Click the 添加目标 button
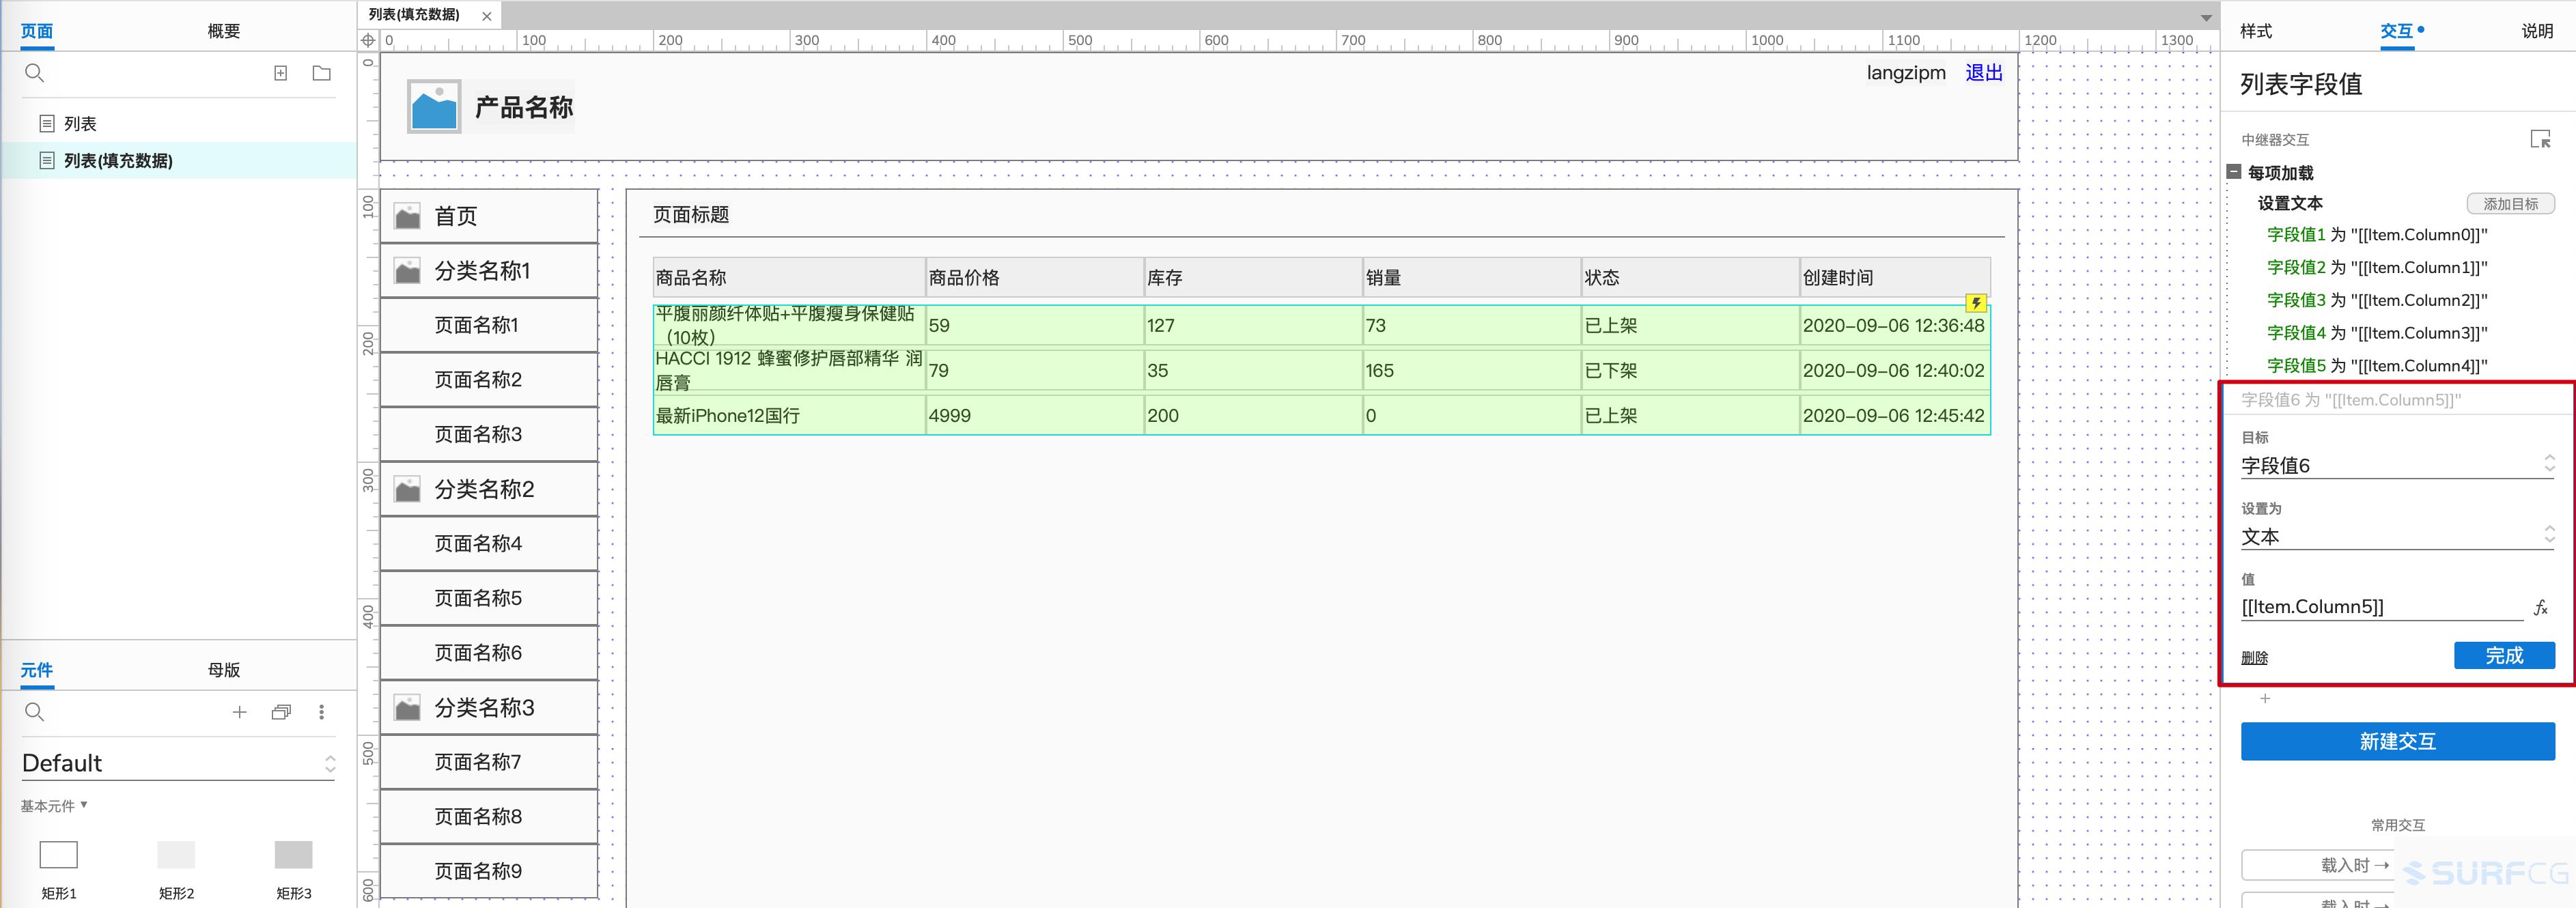Viewport: 2576px width, 908px height. pos(2510,204)
